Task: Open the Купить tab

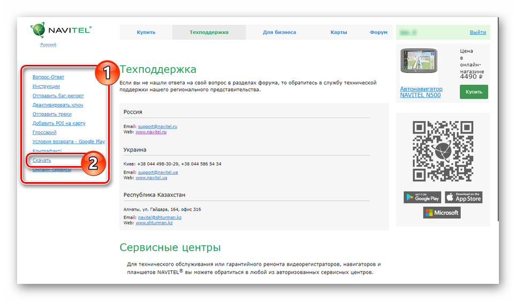Action: 146,32
